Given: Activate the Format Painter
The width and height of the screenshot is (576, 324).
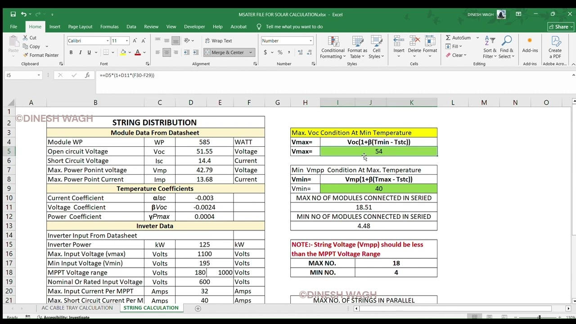Looking at the screenshot, I should (40, 55).
